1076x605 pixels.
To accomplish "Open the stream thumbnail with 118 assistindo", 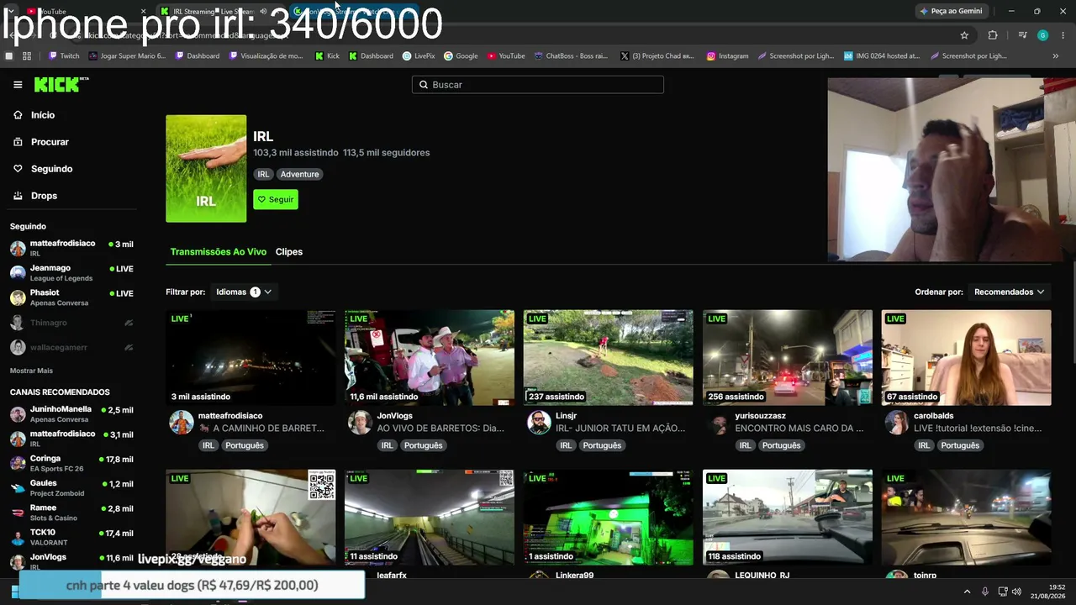I will (788, 518).
